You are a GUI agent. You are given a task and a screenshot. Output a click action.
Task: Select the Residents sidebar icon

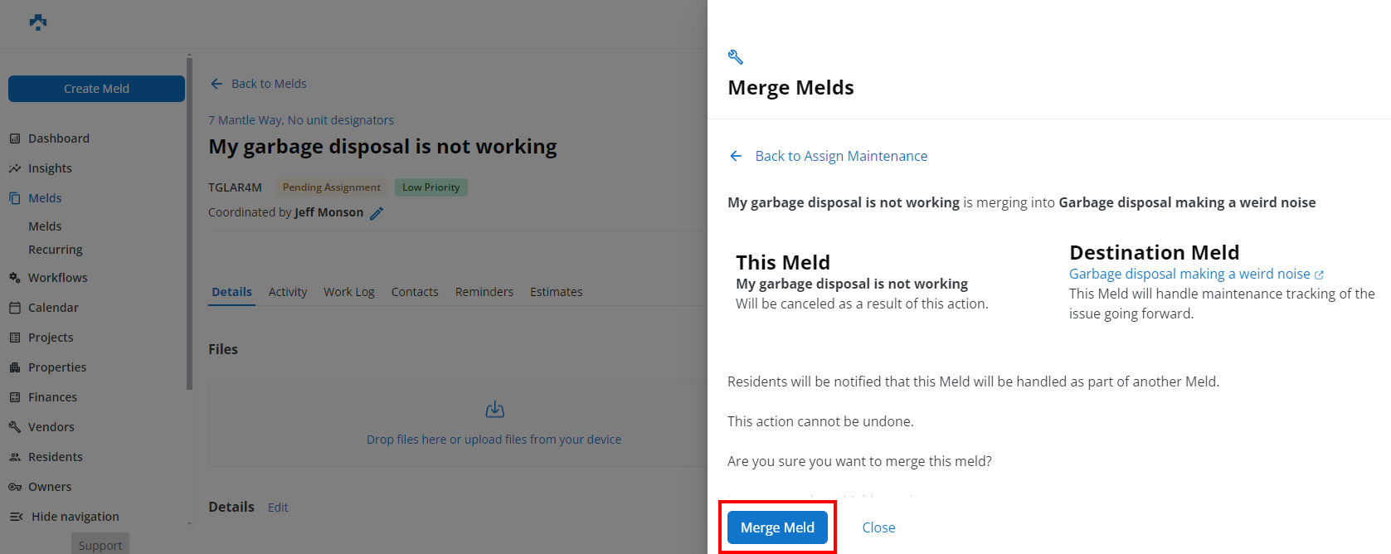(x=55, y=456)
